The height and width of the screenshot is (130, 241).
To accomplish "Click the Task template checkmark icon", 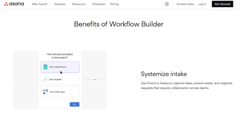I will (45, 79).
